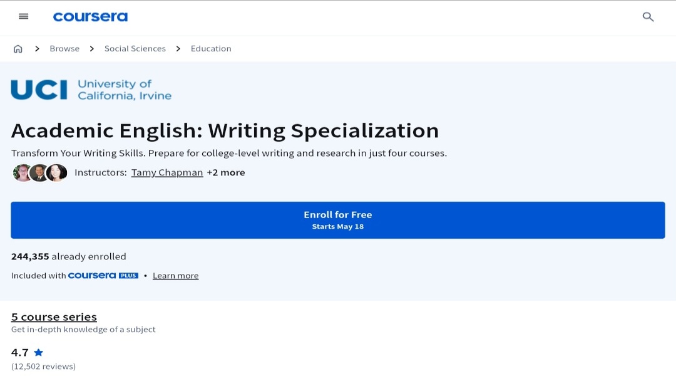Open the 5 course series link
The image size is (676, 376).
point(54,317)
